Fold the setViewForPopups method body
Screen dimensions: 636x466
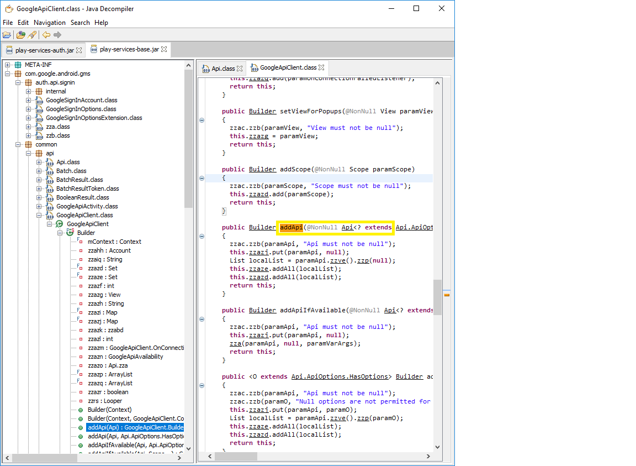(202, 121)
